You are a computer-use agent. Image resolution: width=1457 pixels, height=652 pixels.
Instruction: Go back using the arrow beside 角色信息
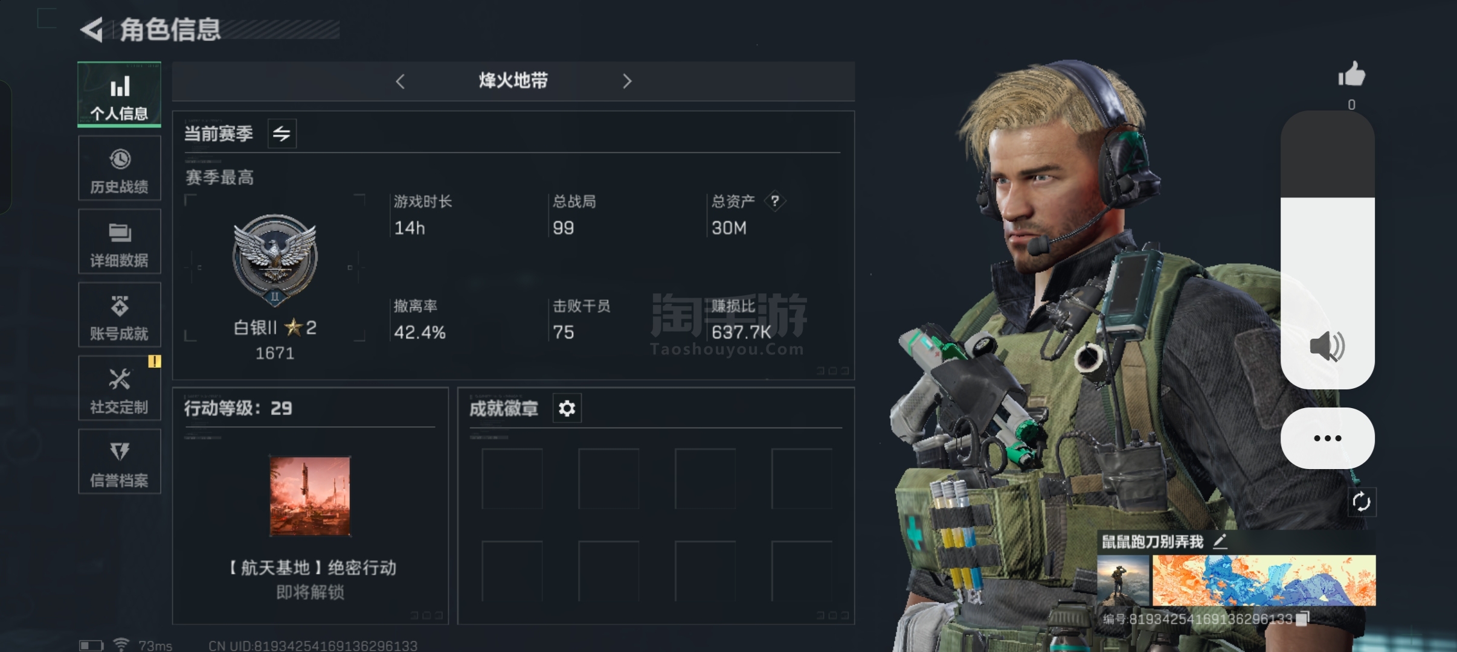pyautogui.click(x=92, y=30)
